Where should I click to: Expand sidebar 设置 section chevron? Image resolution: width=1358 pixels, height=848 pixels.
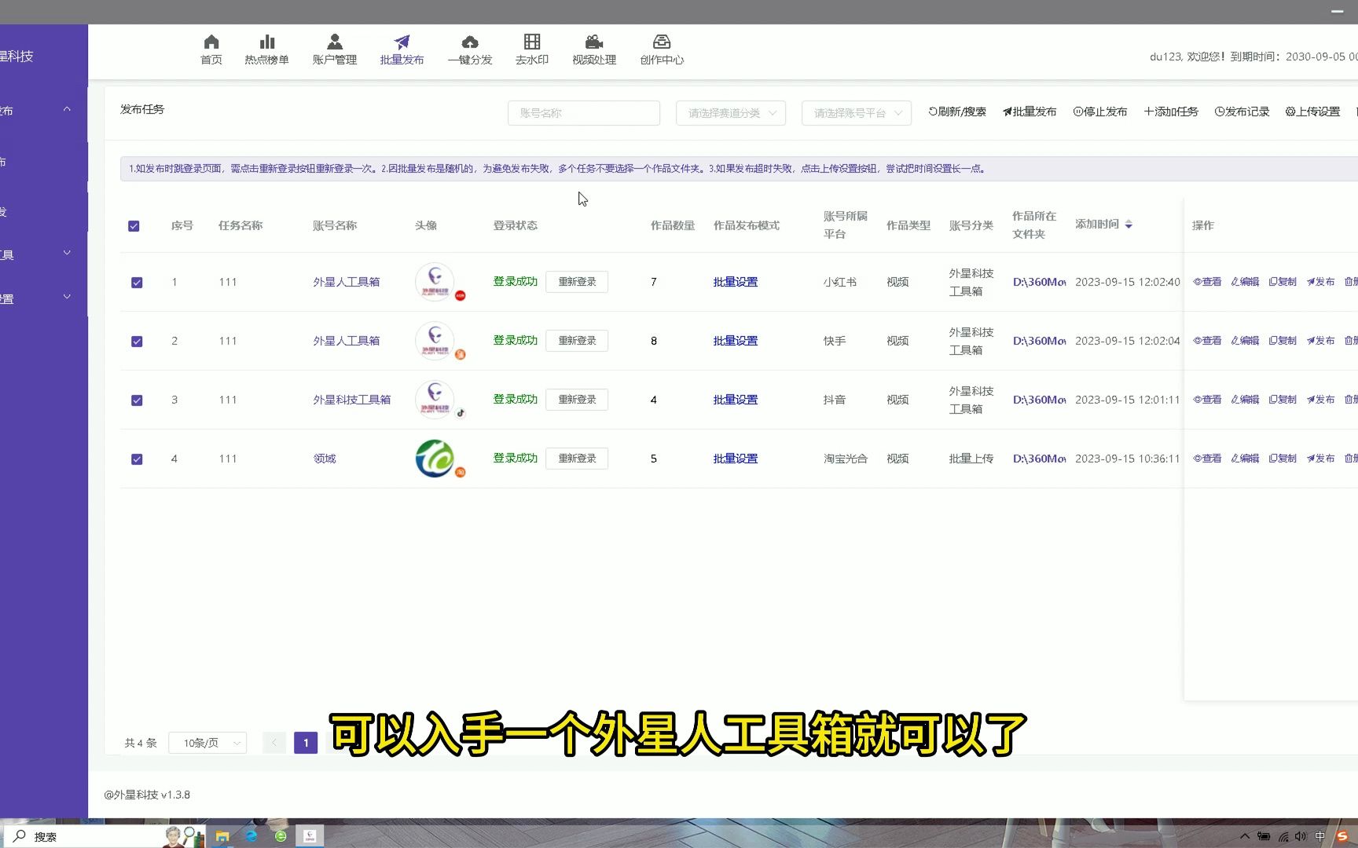click(x=67, y=297)
